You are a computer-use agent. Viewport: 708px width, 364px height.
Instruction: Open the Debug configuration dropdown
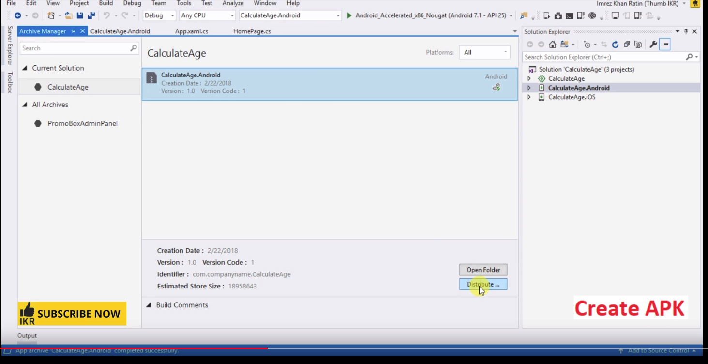172,15
